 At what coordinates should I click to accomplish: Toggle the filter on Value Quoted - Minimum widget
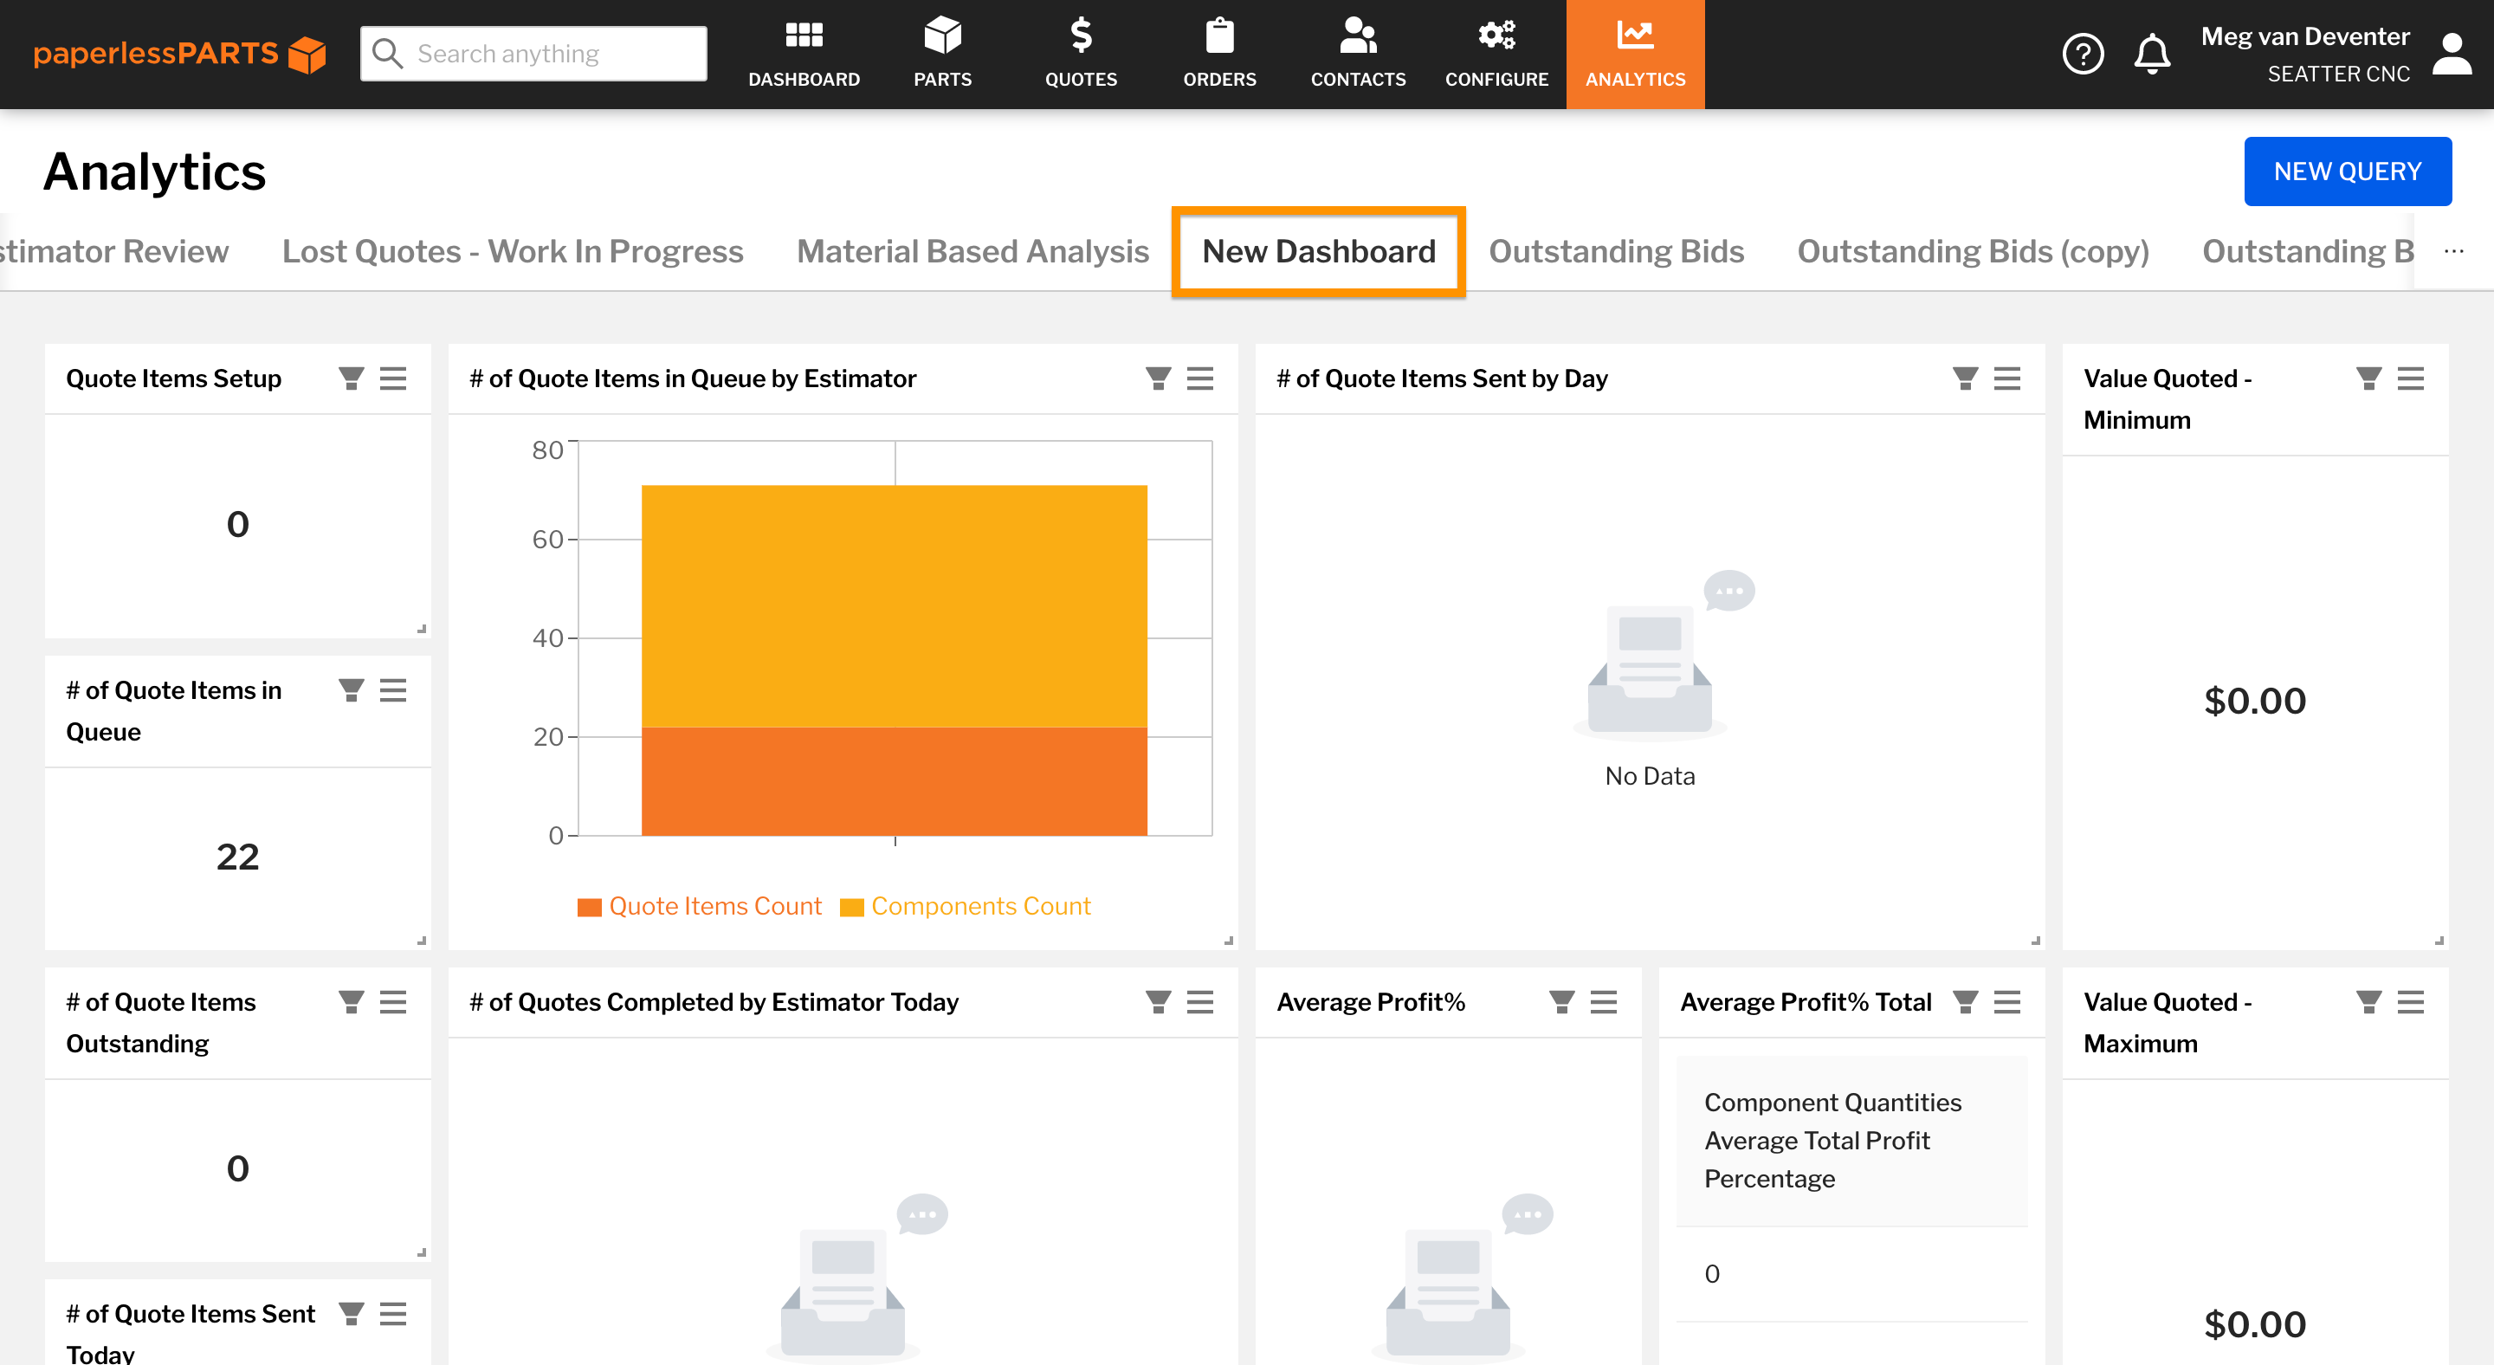click(2369, 378)
